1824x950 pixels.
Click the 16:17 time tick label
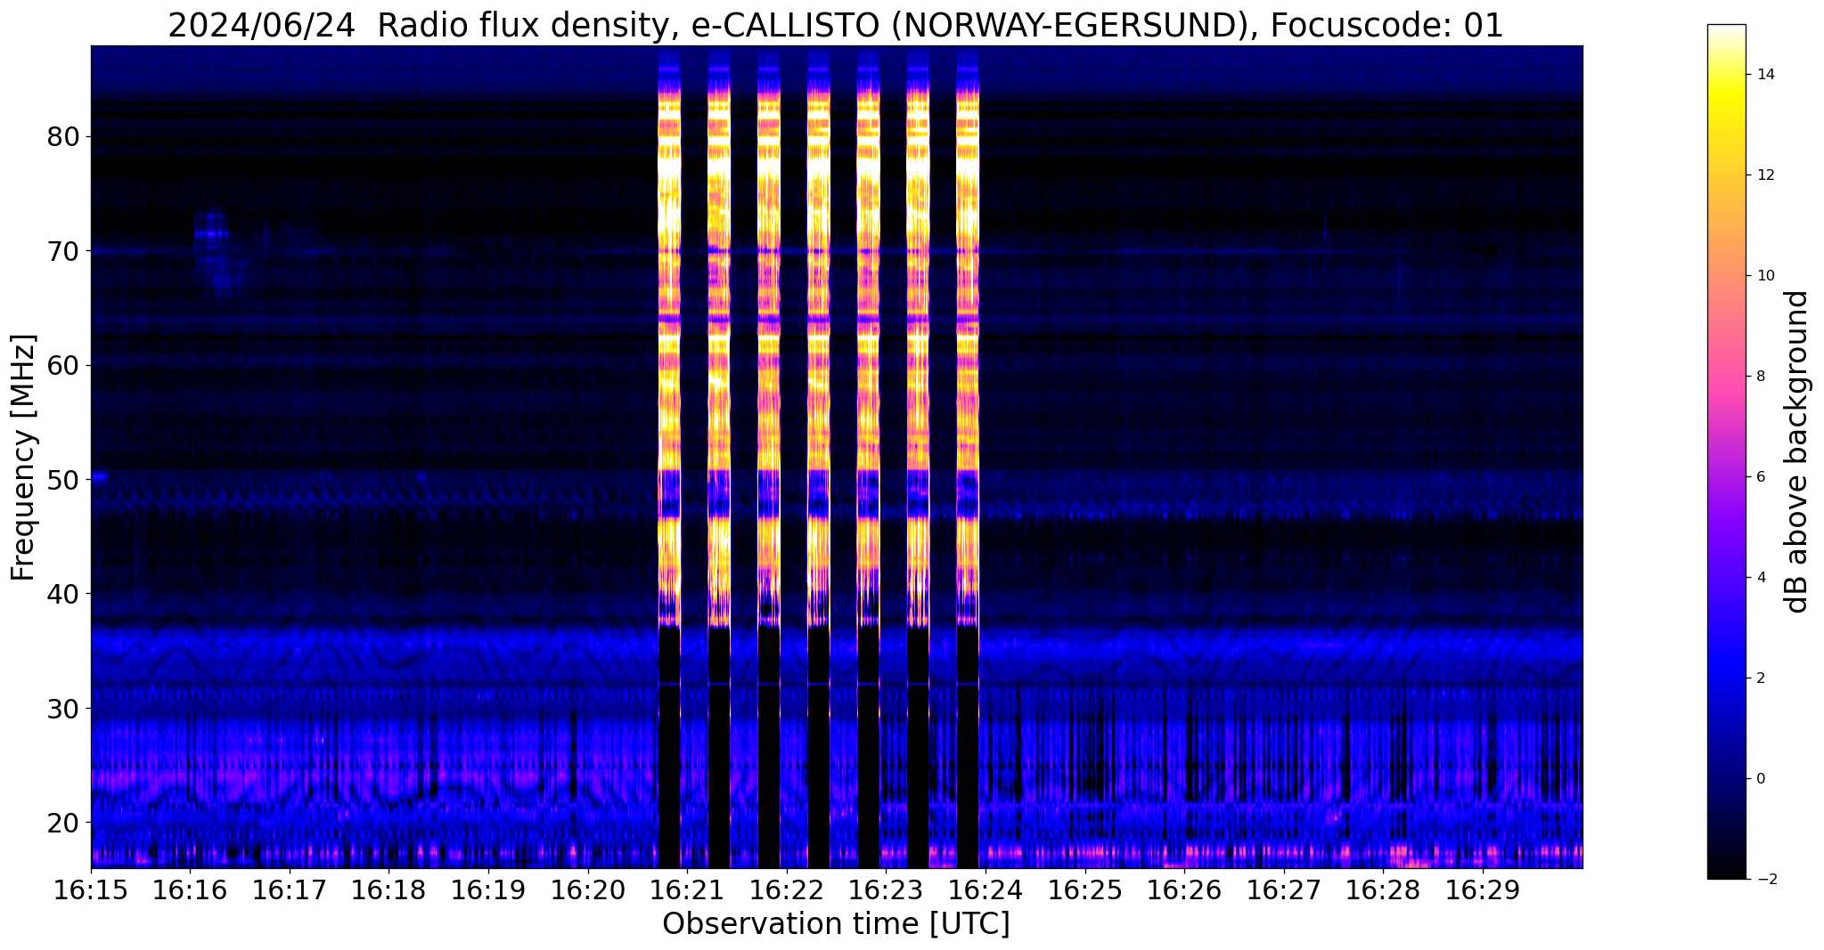(x=290, y=889)
